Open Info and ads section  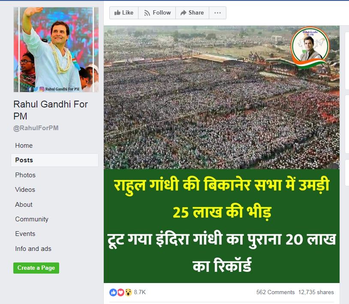pyautogui.click(x=33, y=249)
